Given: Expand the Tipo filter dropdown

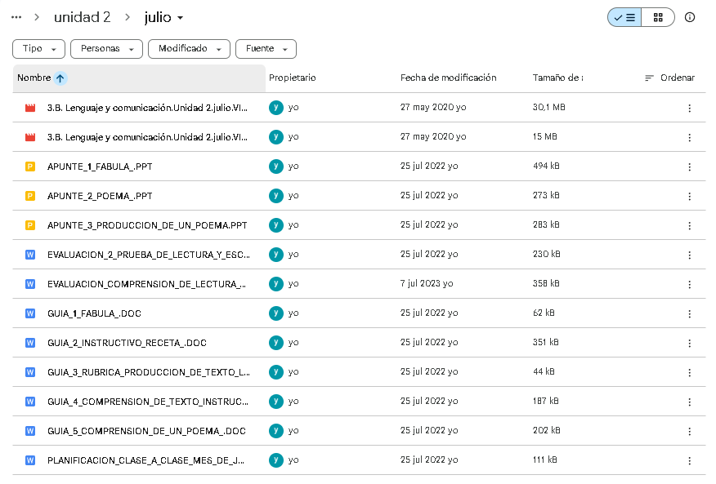Looking at the screenshot, I should coord(38,49).
